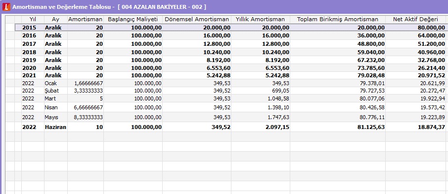Select the 36.000,00 accumulated amortisman cell
Image resolution: width=448 pixels, height=194 pixels.
[337, 35]
